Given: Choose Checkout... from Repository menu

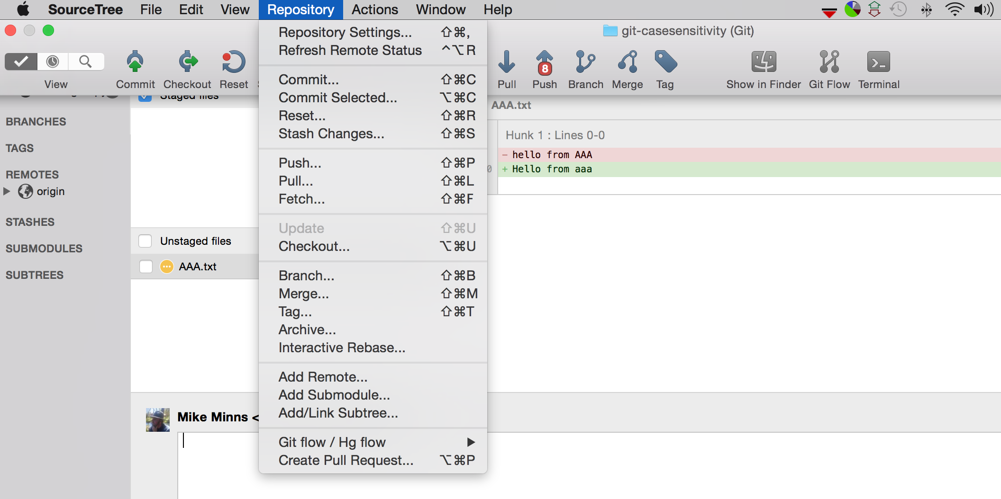Looking at the screenshot, I should point(373,246).
